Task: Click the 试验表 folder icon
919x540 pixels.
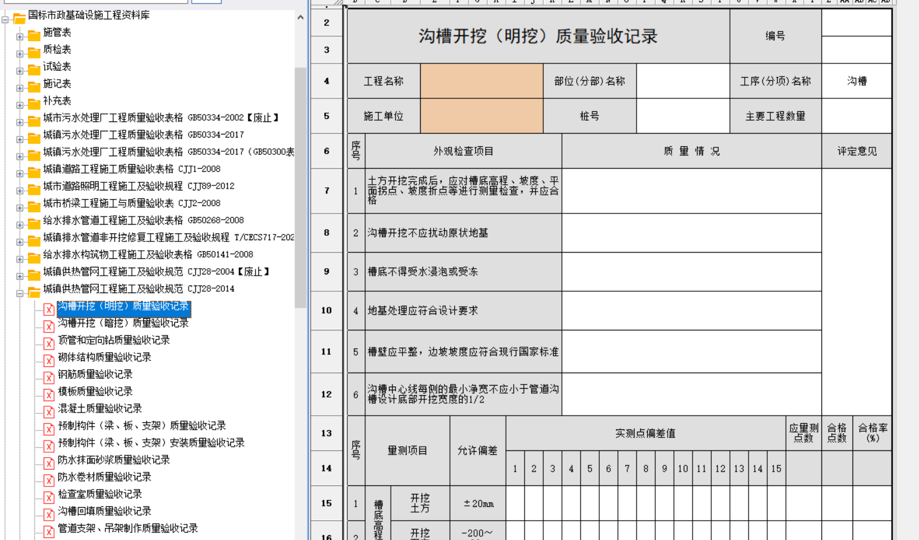Action: pos(34,68)
